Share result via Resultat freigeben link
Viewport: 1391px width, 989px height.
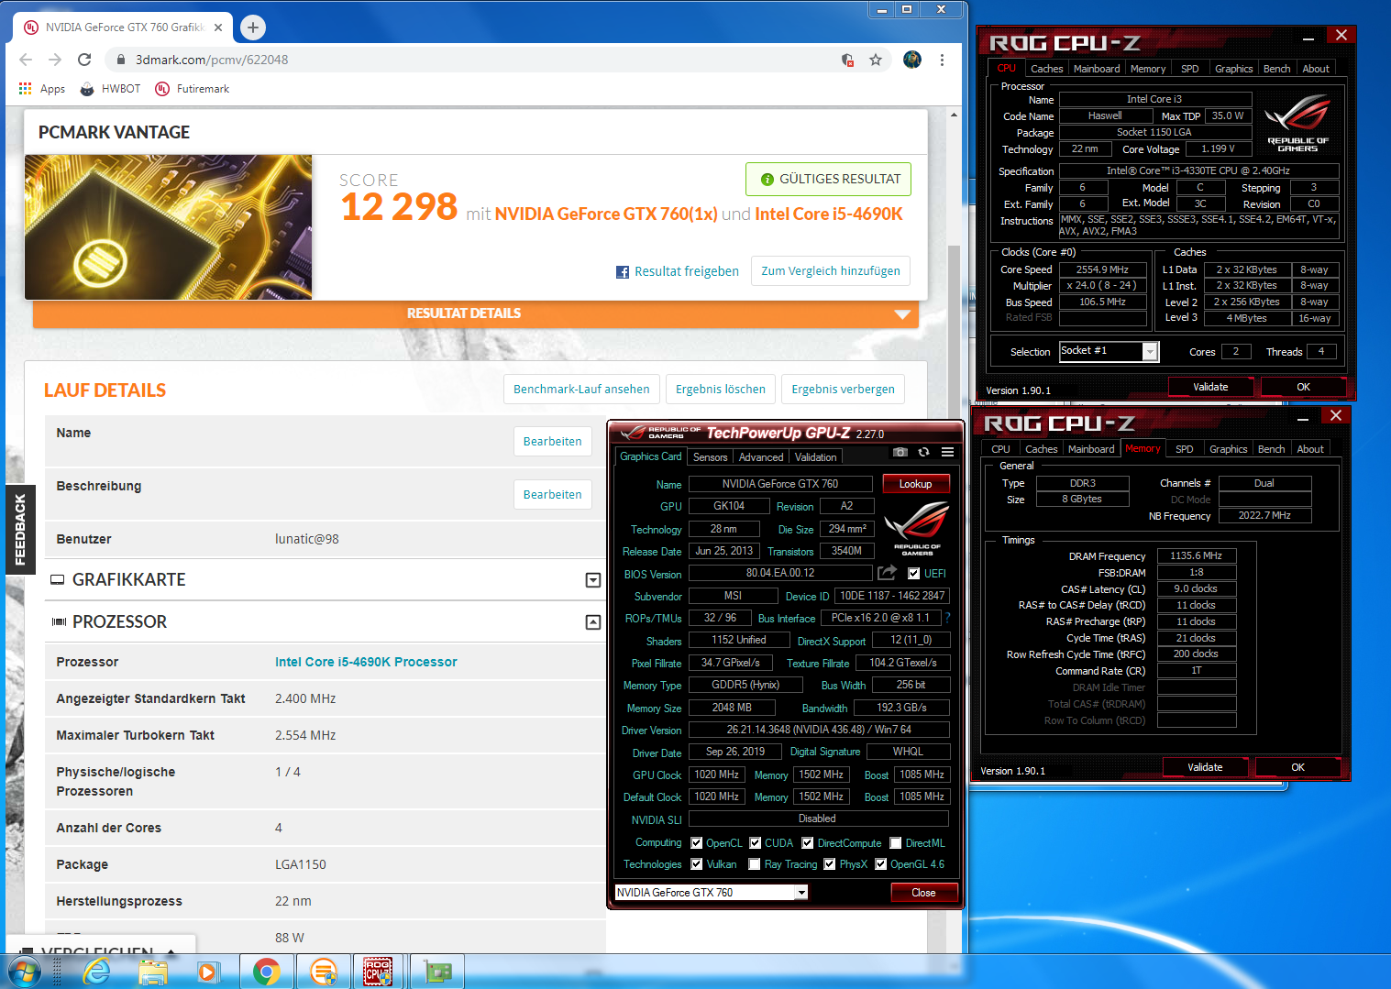[678, 271]
